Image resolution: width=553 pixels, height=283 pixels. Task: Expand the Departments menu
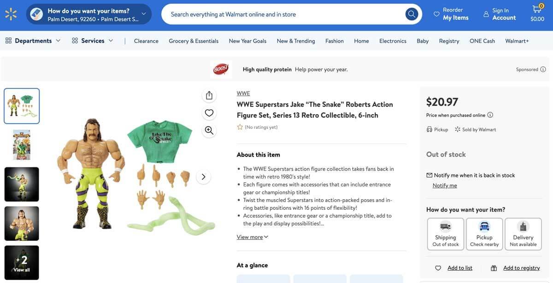click(33, 40)
